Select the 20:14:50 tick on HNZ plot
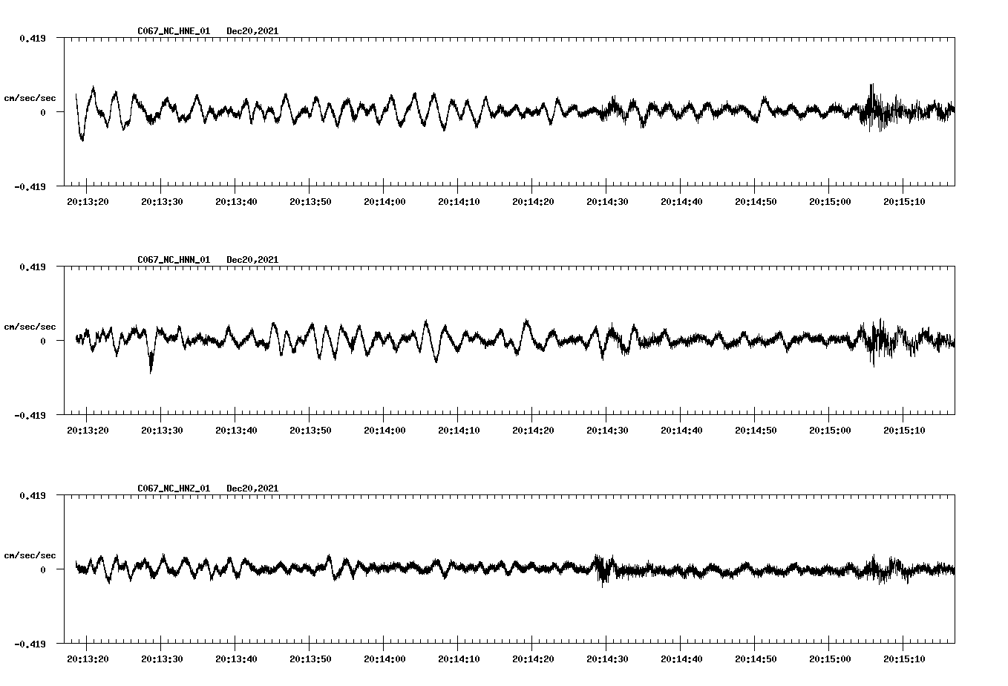This screenshot has height=686, width=1008. click(x=755, y=659)
